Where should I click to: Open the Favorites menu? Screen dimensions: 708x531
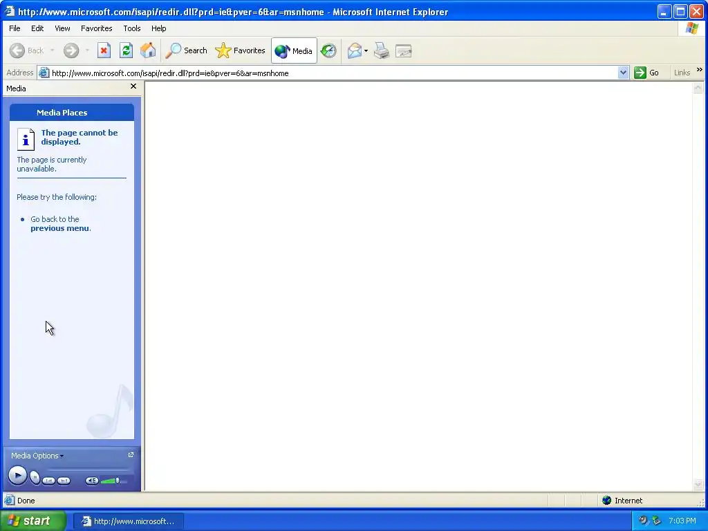[x=97, y=28]
